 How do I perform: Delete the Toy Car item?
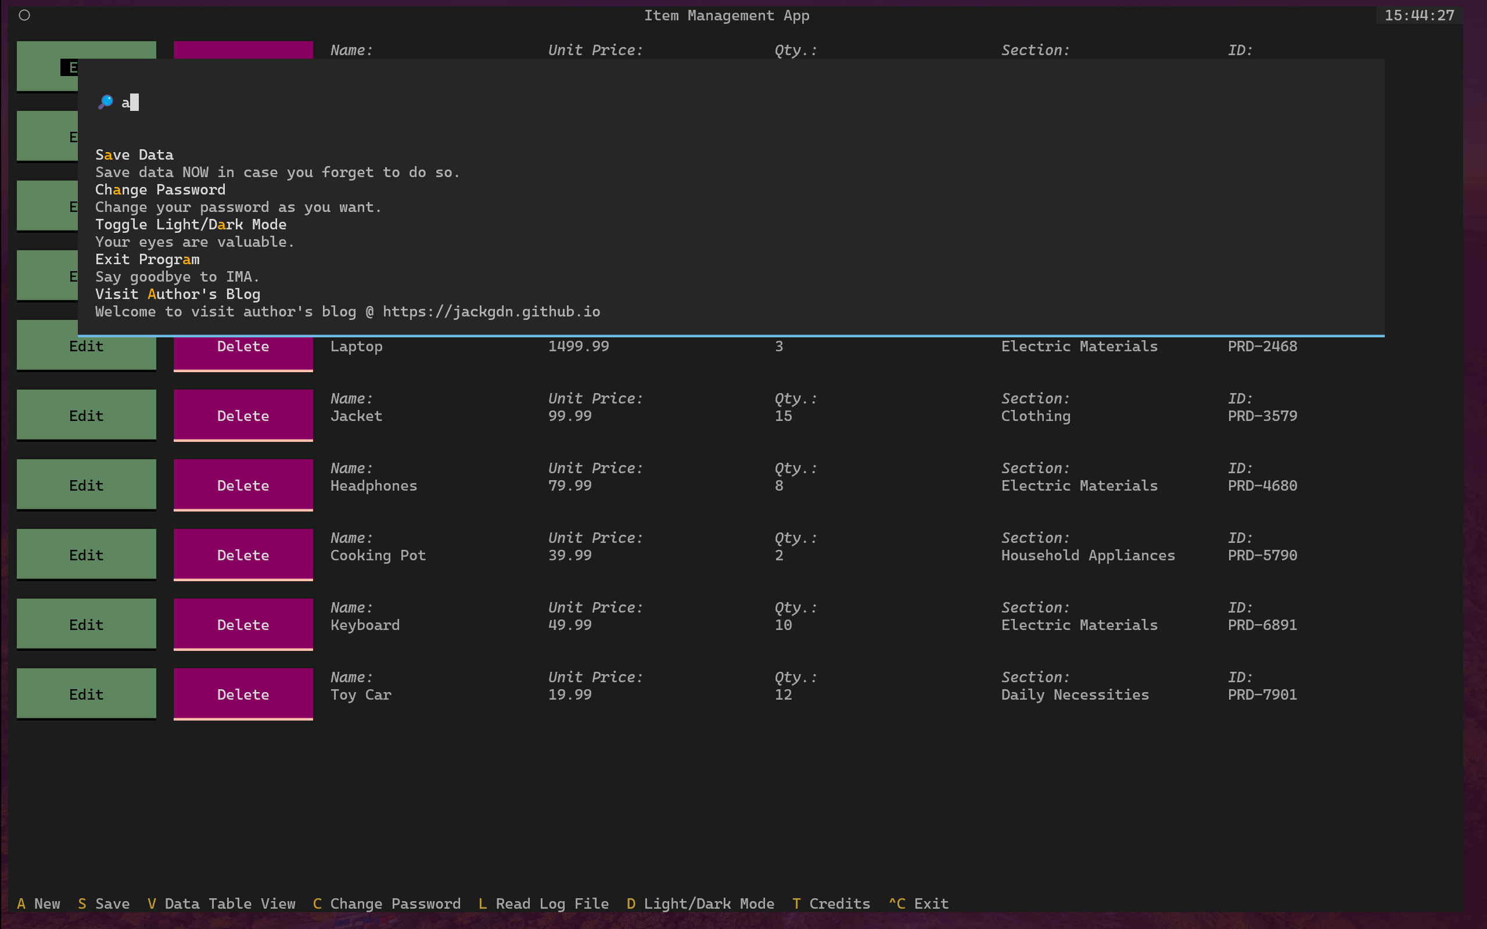243,694
